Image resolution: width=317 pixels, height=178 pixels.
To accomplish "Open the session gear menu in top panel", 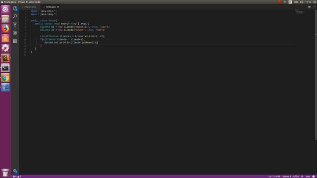I will click(x=315, y=2).
